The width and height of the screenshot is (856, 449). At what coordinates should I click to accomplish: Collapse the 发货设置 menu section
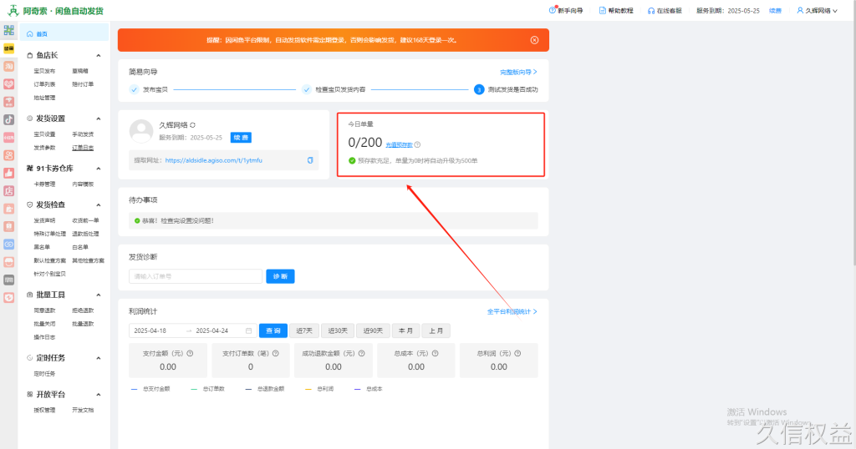point(99,119)
